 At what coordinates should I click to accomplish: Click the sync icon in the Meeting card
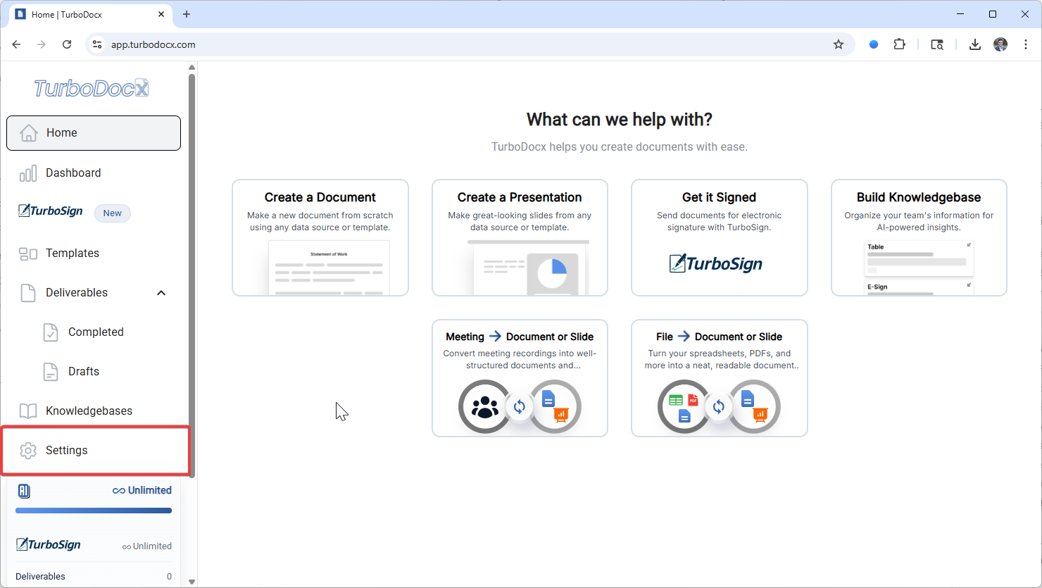(x=520, y=406)
